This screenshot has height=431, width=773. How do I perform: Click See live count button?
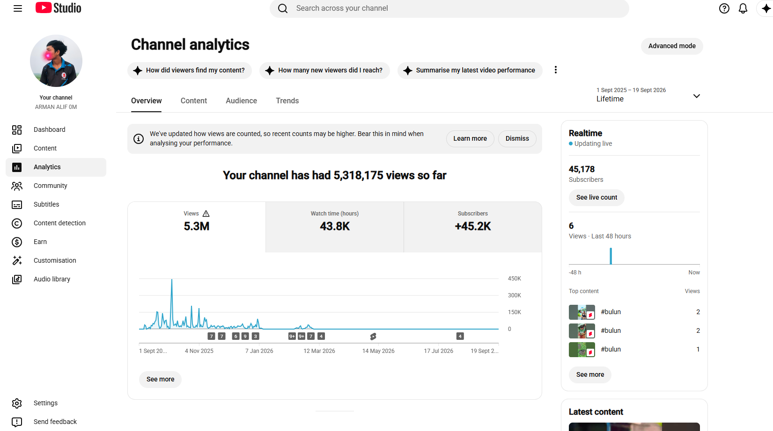coord(596,197)
